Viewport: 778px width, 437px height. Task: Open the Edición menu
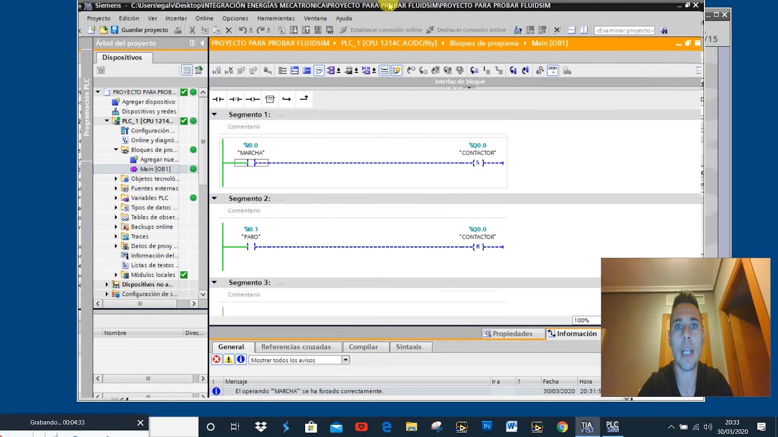click(x=129, y=18)
